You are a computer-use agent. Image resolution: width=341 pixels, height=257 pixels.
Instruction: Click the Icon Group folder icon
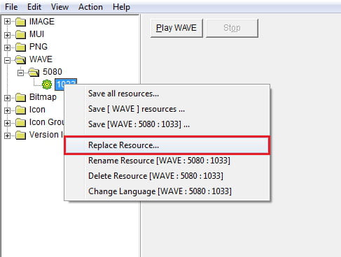tap(20, 123)
